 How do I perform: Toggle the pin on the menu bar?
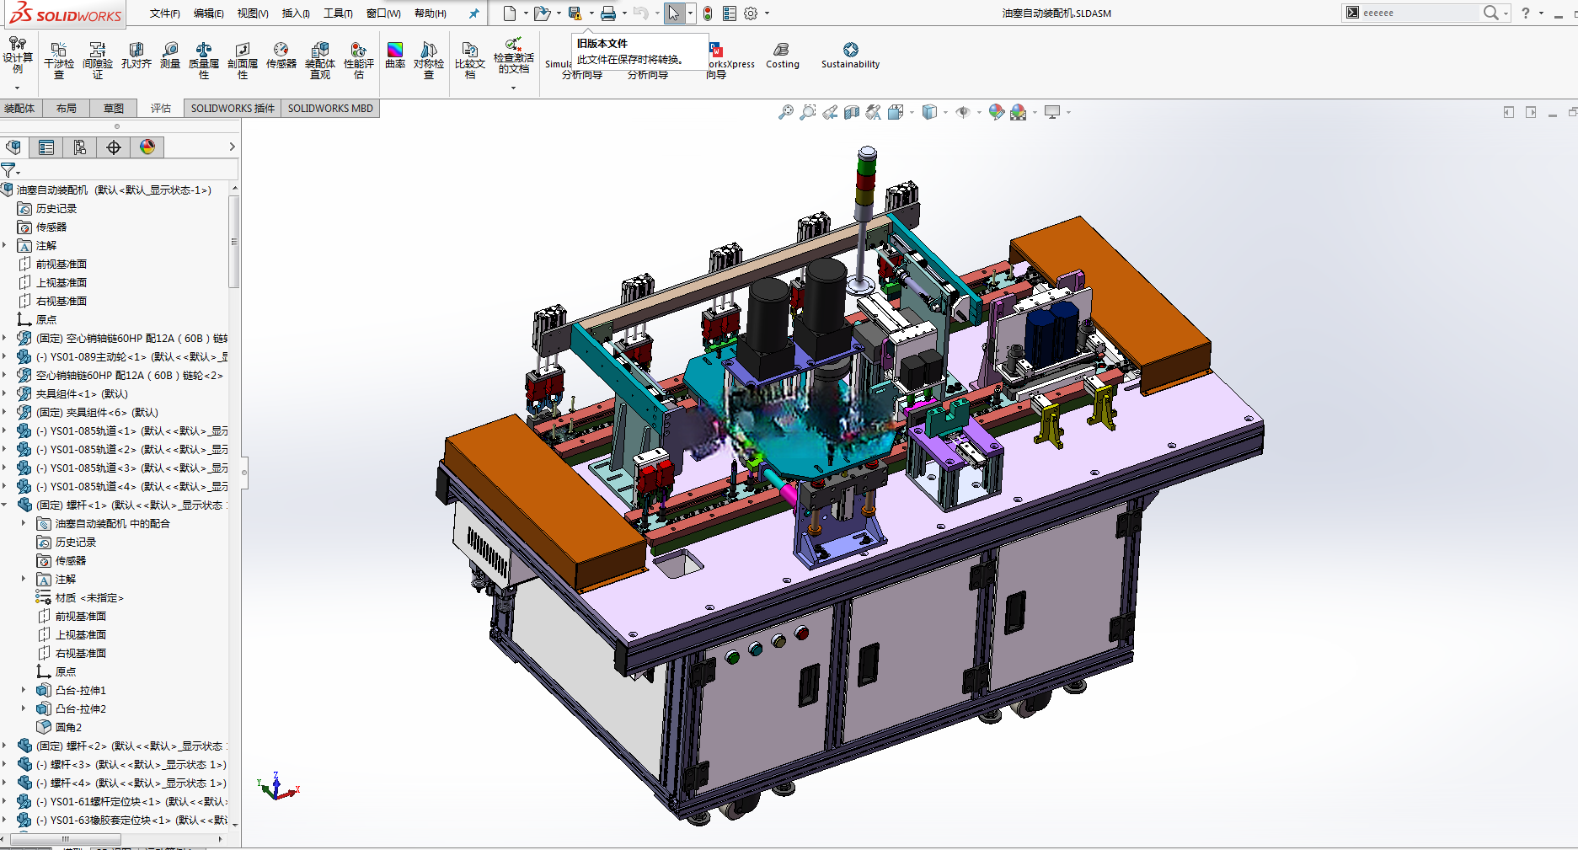473,13
